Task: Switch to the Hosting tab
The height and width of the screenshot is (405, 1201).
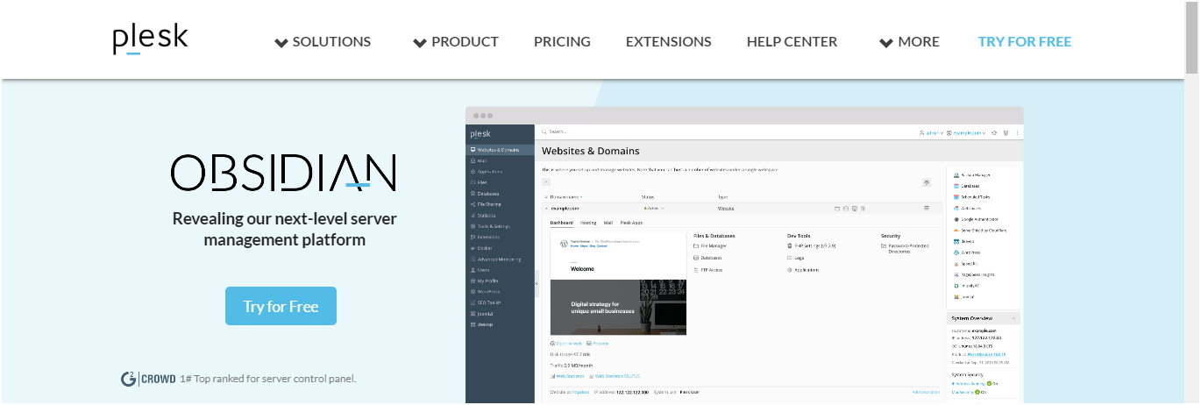Action: (x=588, y=223)
